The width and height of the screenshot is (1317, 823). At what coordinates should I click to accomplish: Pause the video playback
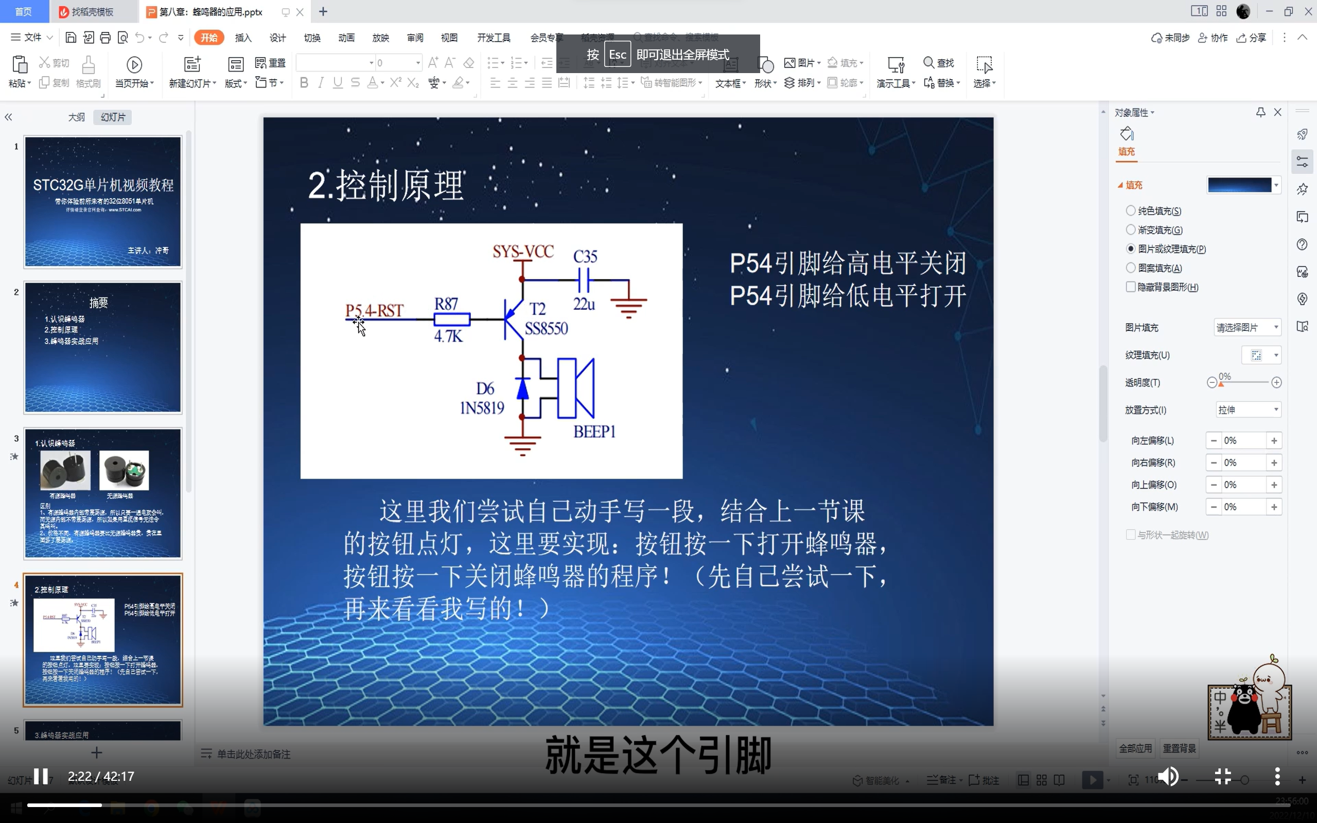pyautogui.click(x=41, y=776)
